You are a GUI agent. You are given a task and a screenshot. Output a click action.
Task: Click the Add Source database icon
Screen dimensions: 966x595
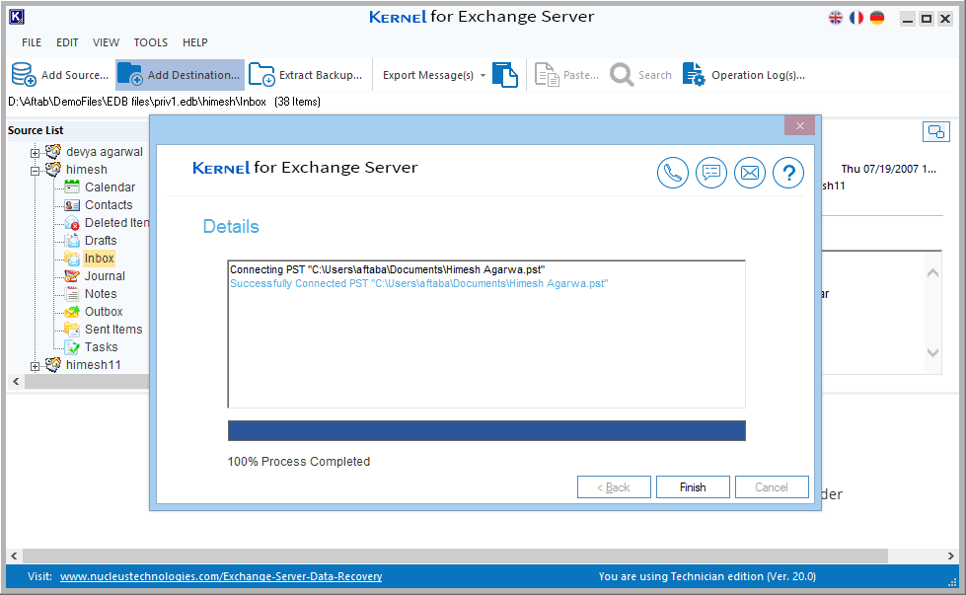coord(24,75)
